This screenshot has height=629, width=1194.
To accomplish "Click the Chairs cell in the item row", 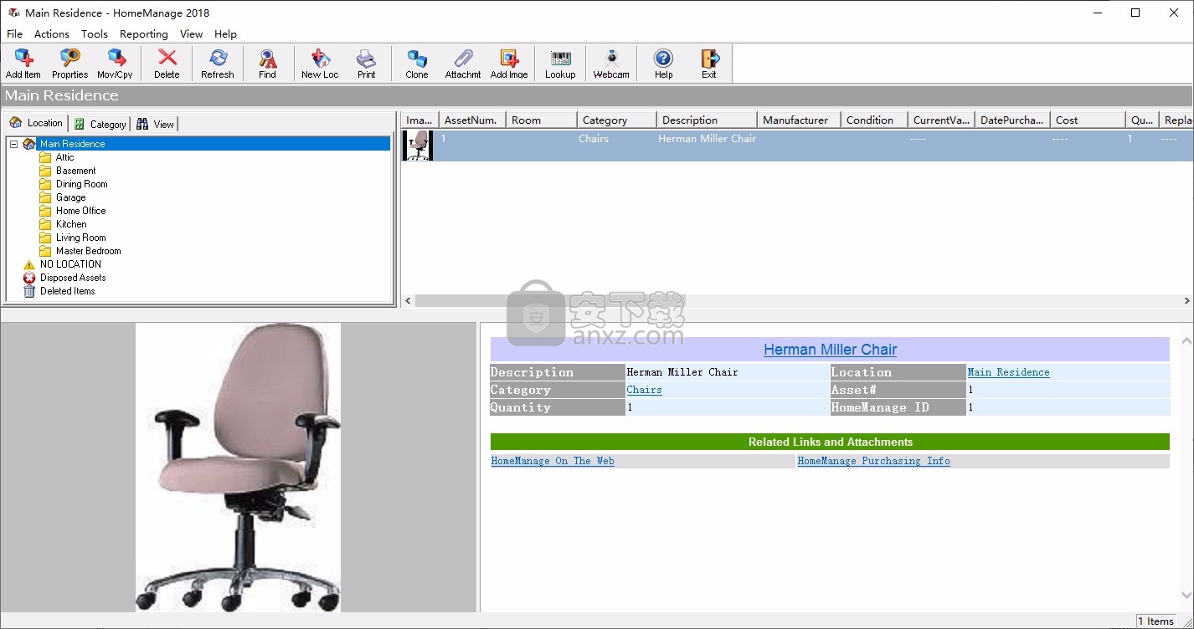I will click(594, 139).
